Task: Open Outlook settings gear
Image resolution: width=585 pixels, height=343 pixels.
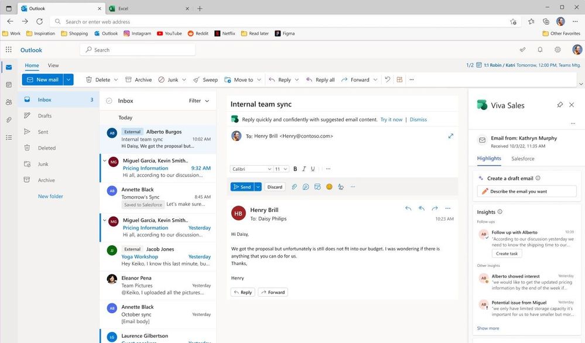Action: point(557,50)
